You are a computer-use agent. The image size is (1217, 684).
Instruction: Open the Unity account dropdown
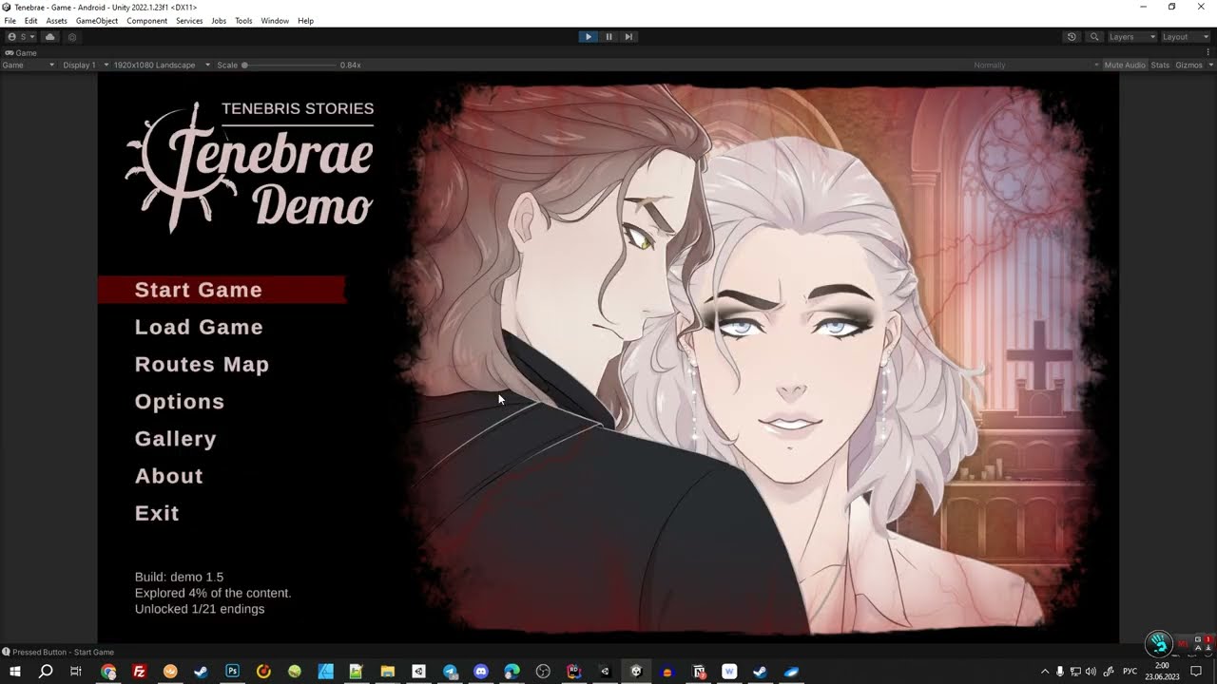click(x=22, y=37)
